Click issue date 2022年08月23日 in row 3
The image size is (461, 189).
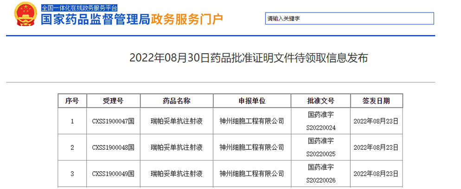(376, 174)
